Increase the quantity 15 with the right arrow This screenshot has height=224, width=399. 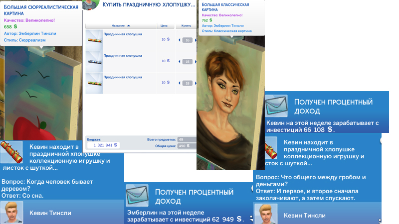196,61
